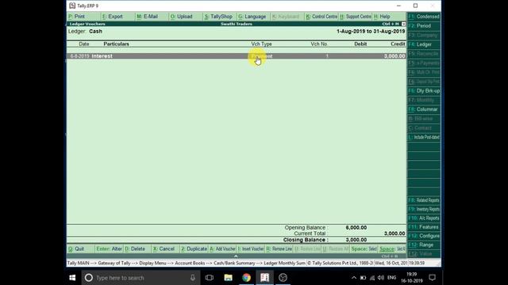Open Google Chrome from taskbar
This screenshot has width=508, height=285.
pyautogui.click(x=247, y=278)
